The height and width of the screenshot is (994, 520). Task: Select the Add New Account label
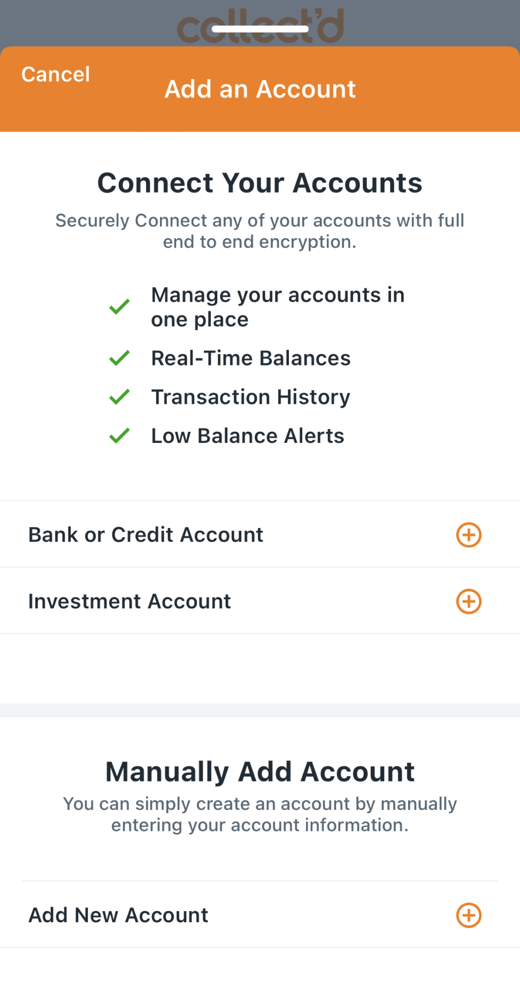[118, 915]
